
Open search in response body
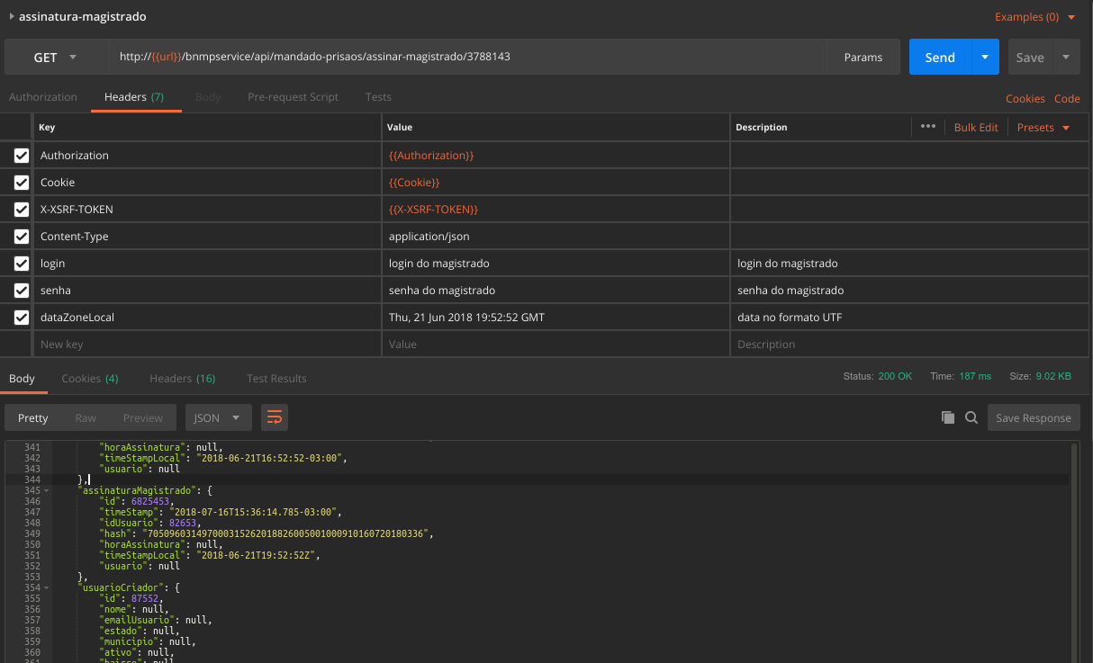pyautogui.click(x=971, y=417)
